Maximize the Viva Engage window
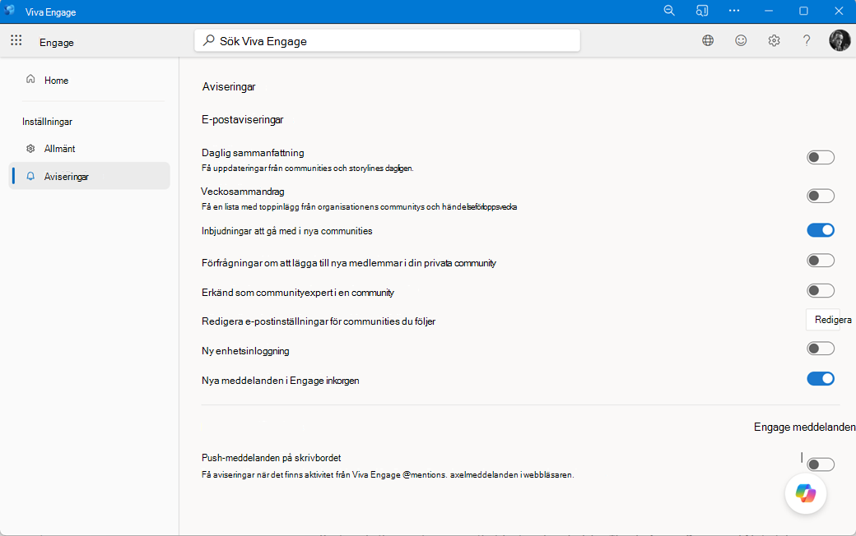 (x=803, y=11)
